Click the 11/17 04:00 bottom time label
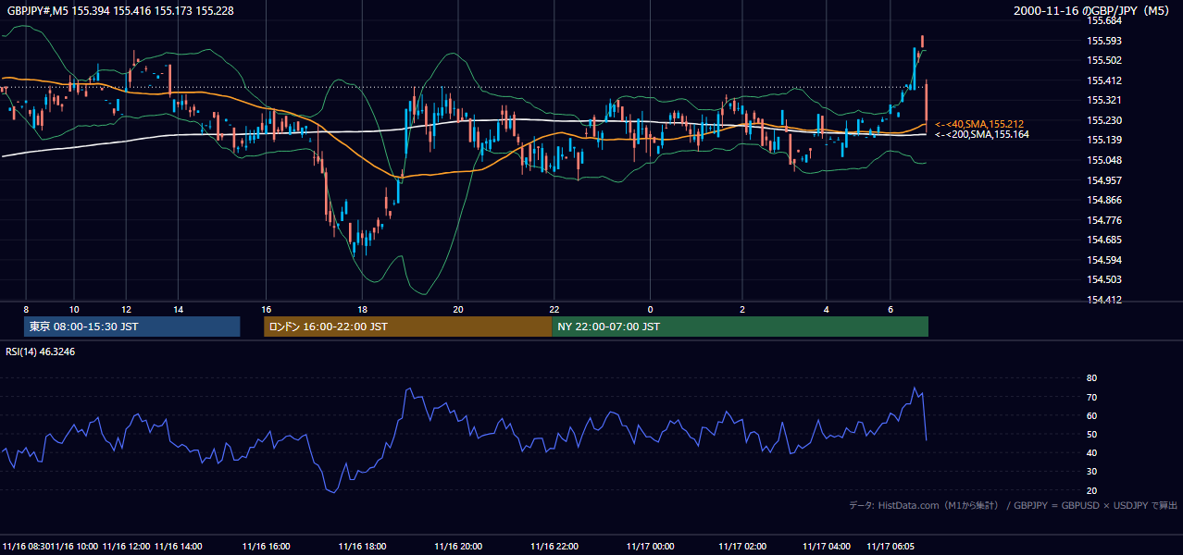 click(827, 546)
